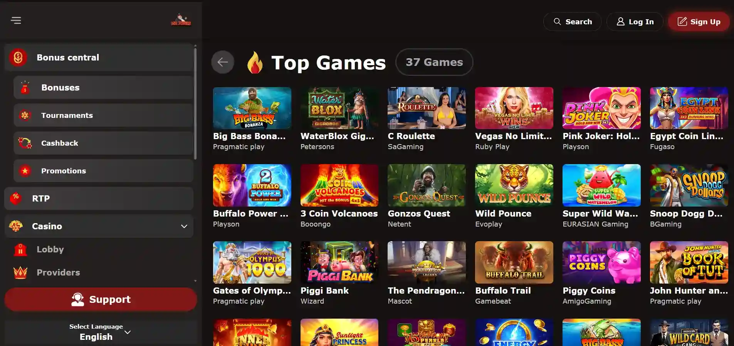This screenshot has width=734, height=346.
Task: Click the sidebar vertical scrollbar
Action: (x=195, y=102)
